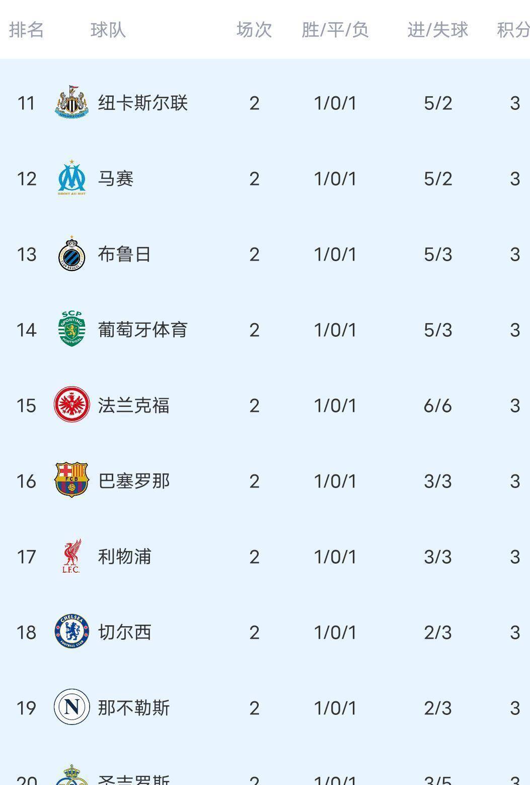This screenshot has height=785, width=530.
Task: Select the 利物浦 team name
Action: pos(123,557)
